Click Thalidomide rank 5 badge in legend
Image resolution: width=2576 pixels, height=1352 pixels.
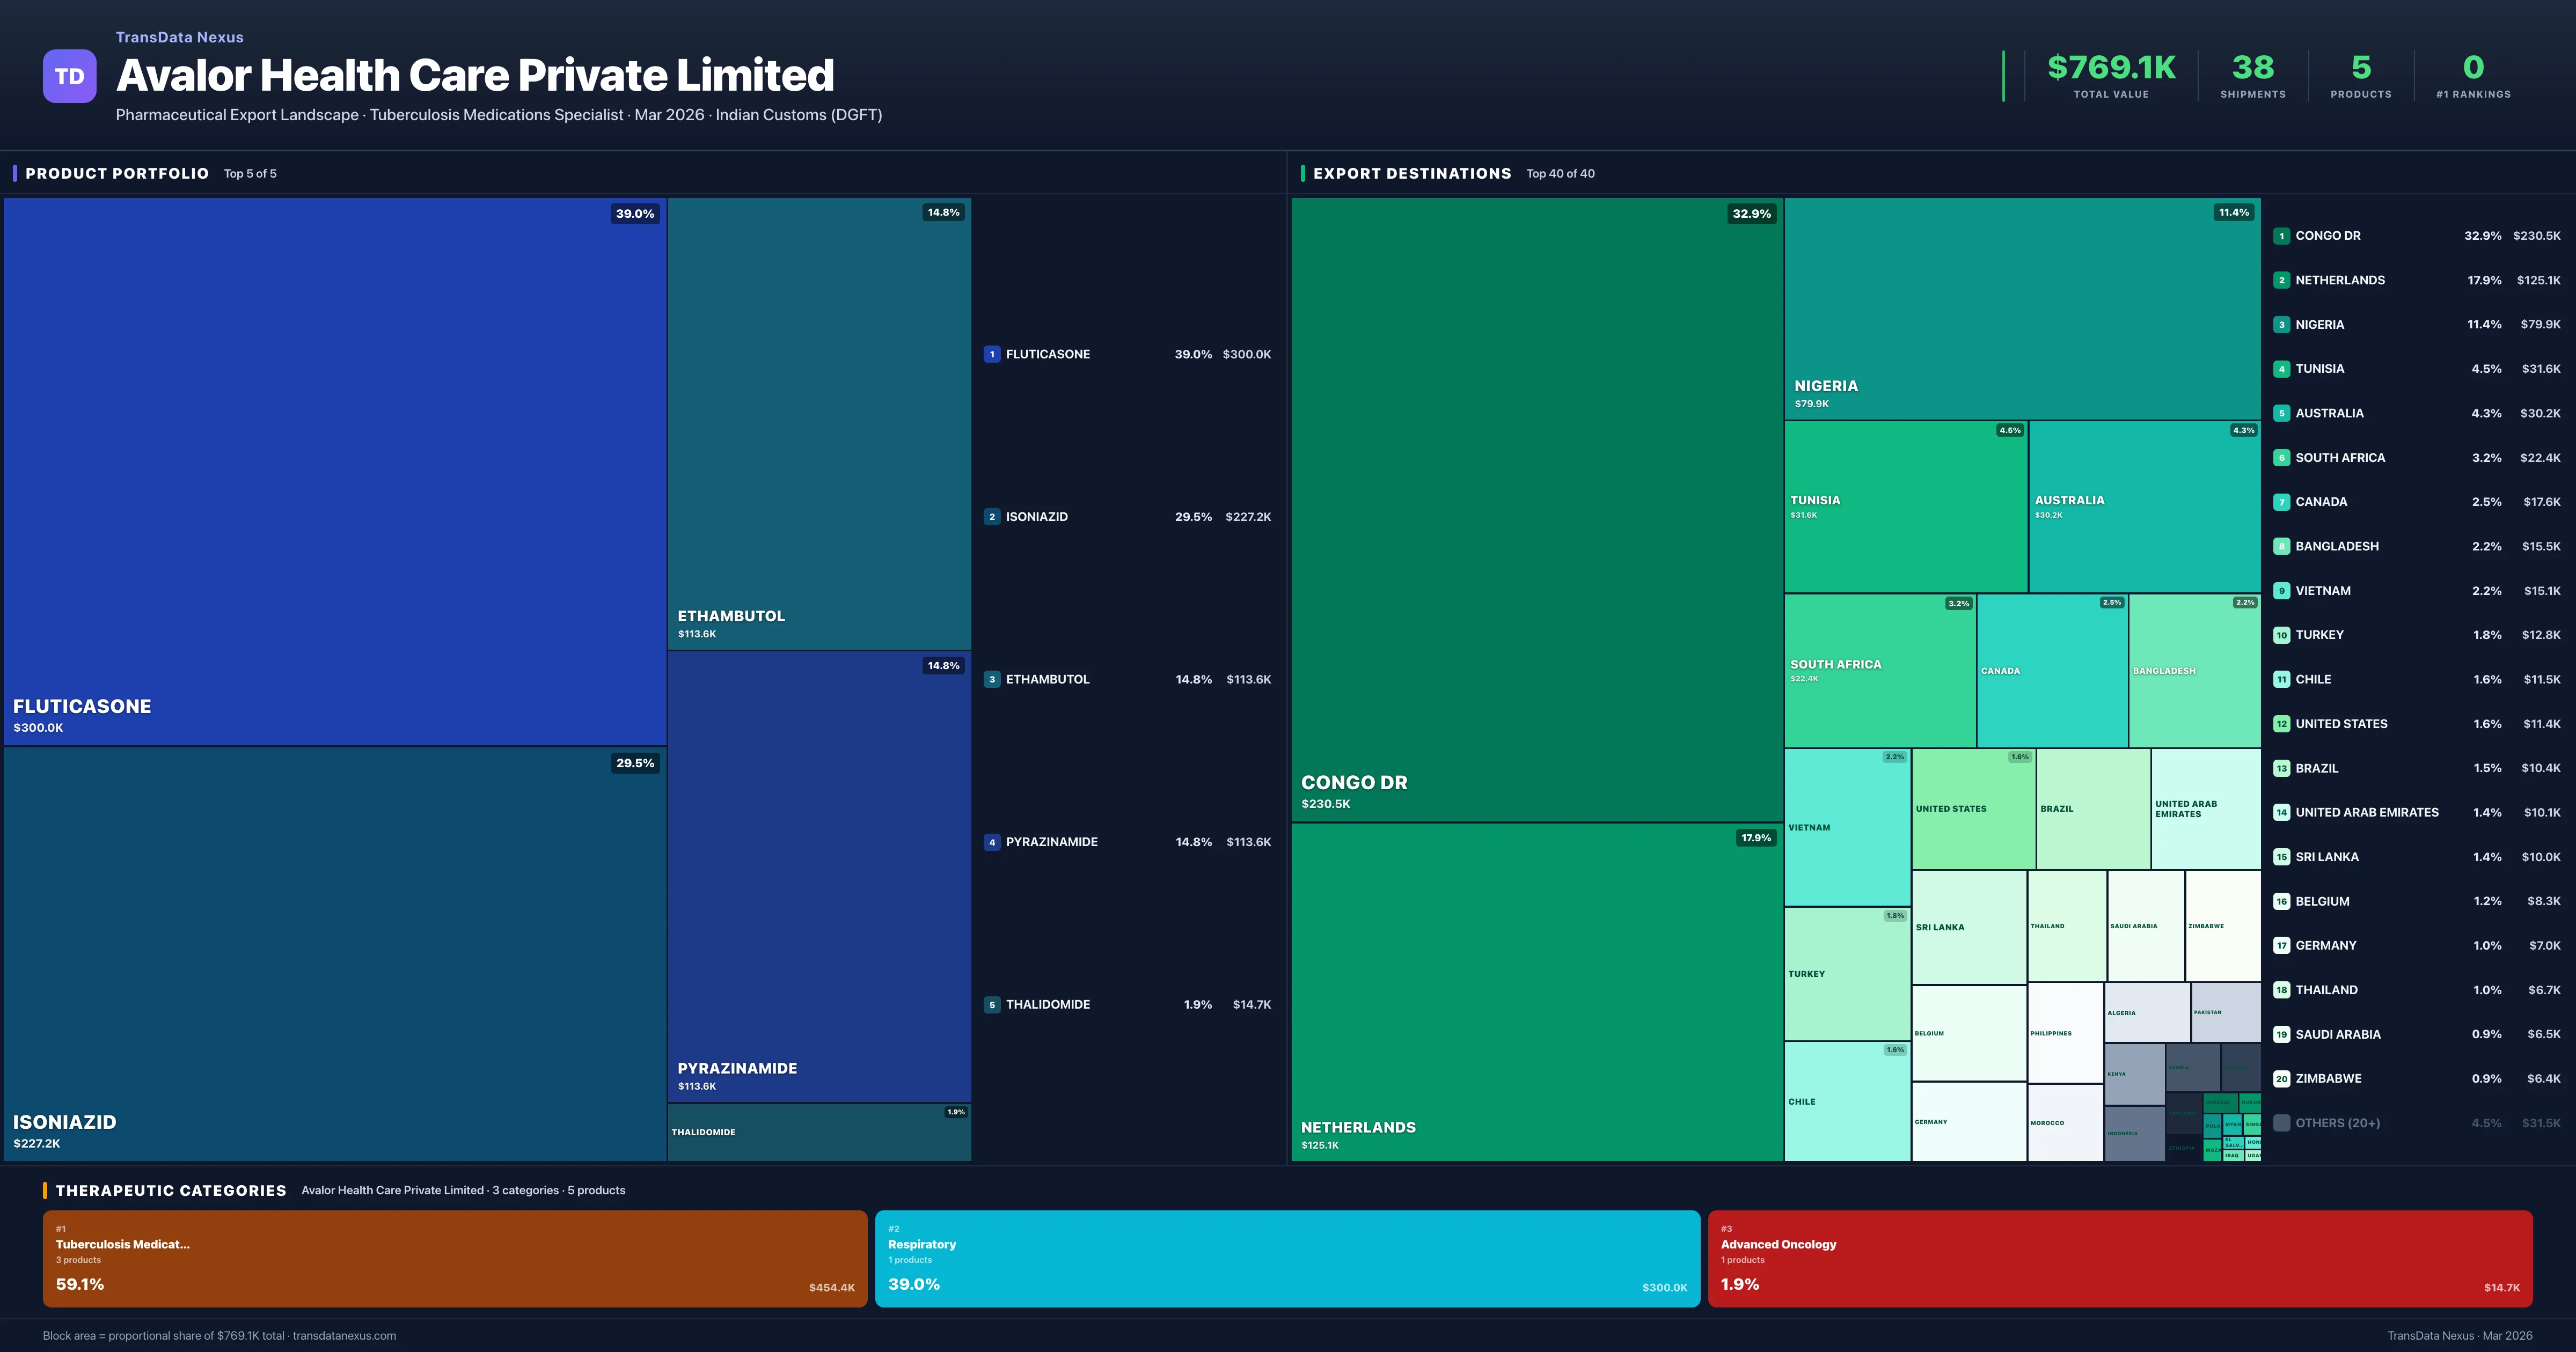991,1005
